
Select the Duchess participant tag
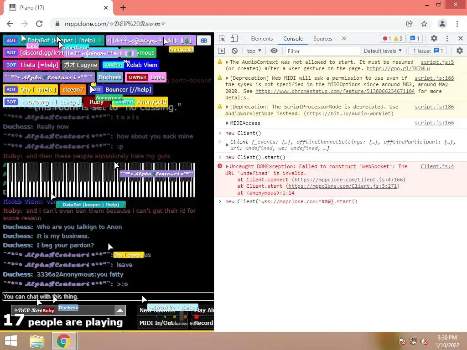pyautogui.click(x=110, y=77)
